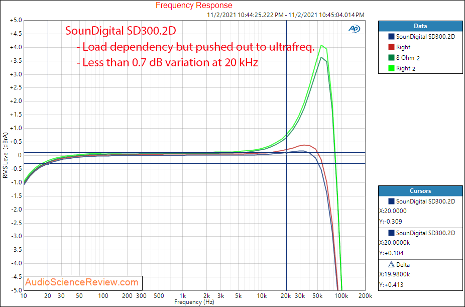The image size is (465, 307).
Task: Click the swatch of the 20 kHz cursor entry
Action: pos(391,233)
